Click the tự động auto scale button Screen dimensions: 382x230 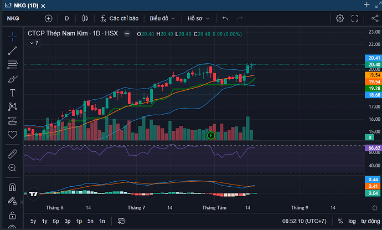pos(369,221)
